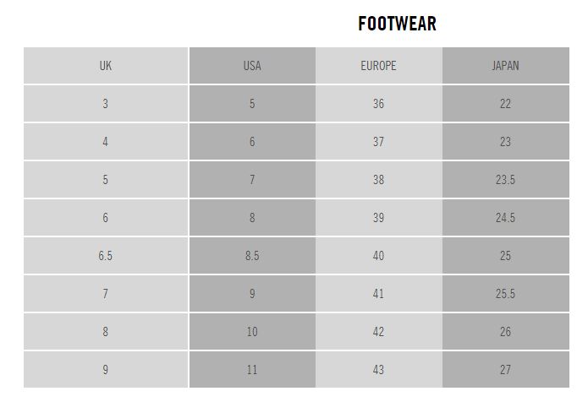Screen dimensions: 588x402
Task: Click the Europe size 36 cell
Action: (379, 104)
